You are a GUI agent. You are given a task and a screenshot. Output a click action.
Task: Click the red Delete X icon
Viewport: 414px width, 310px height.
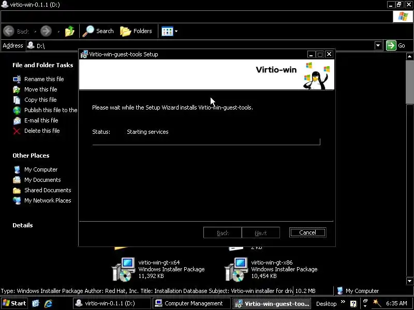tap(17, 131)
